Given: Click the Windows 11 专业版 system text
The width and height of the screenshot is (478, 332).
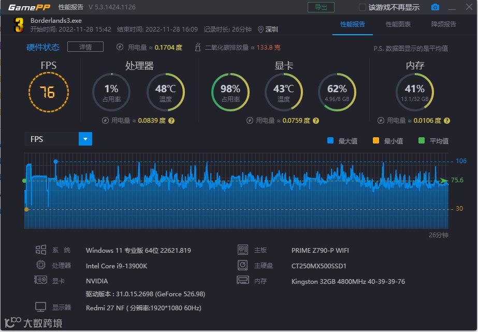Looking at the screenshot, I should tap(138, 251).
